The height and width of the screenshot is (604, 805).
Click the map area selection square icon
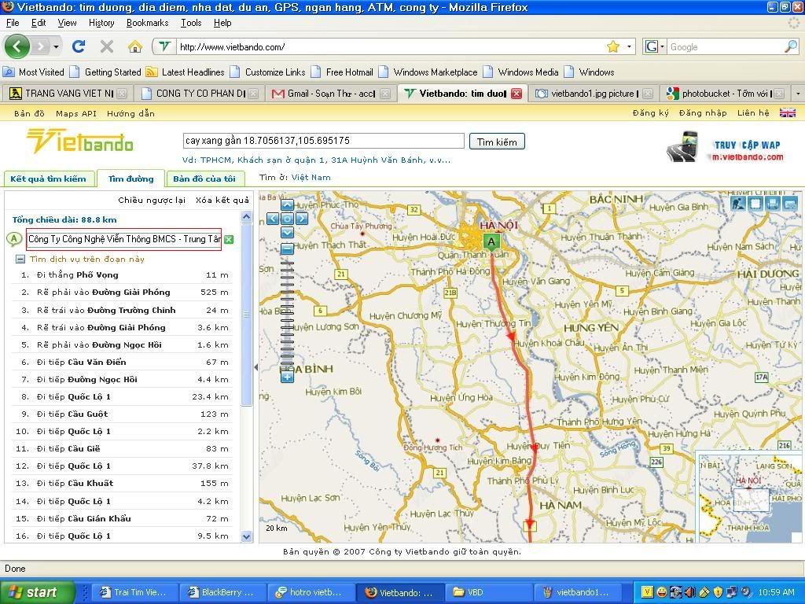pyautogui.click(x=755, y=204)
